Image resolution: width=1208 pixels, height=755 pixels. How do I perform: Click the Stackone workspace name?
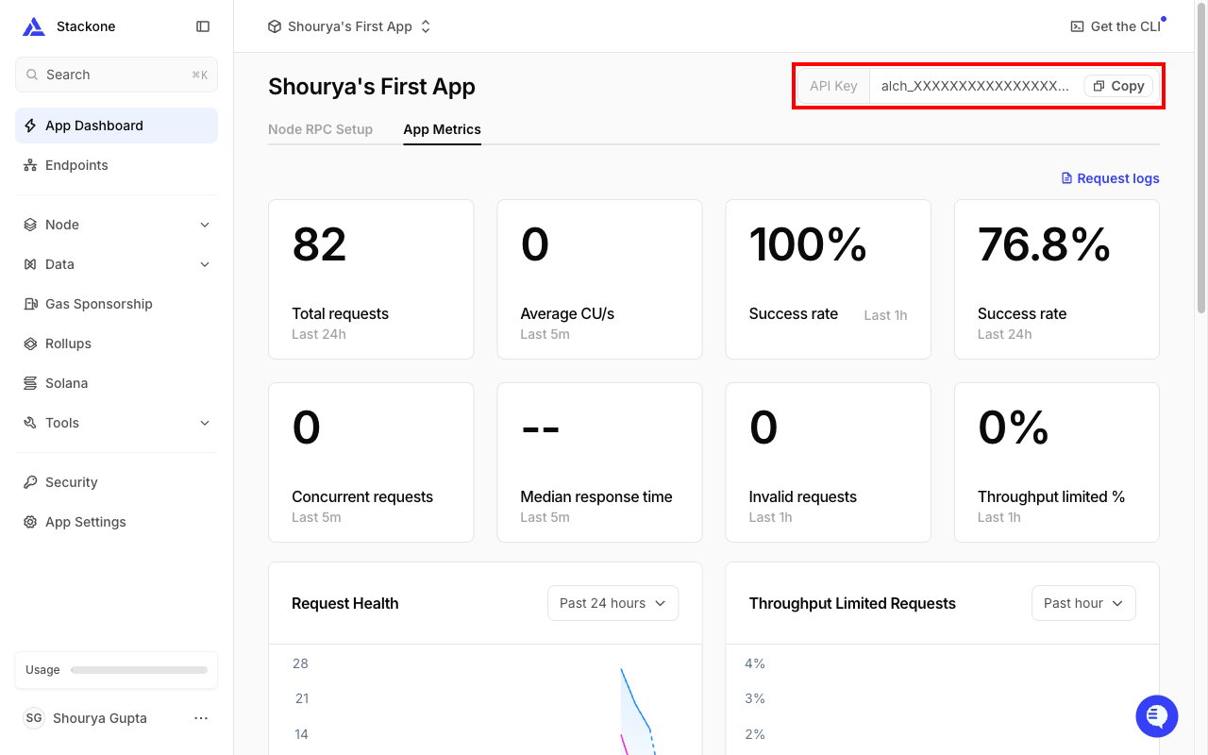click(86, 26)
